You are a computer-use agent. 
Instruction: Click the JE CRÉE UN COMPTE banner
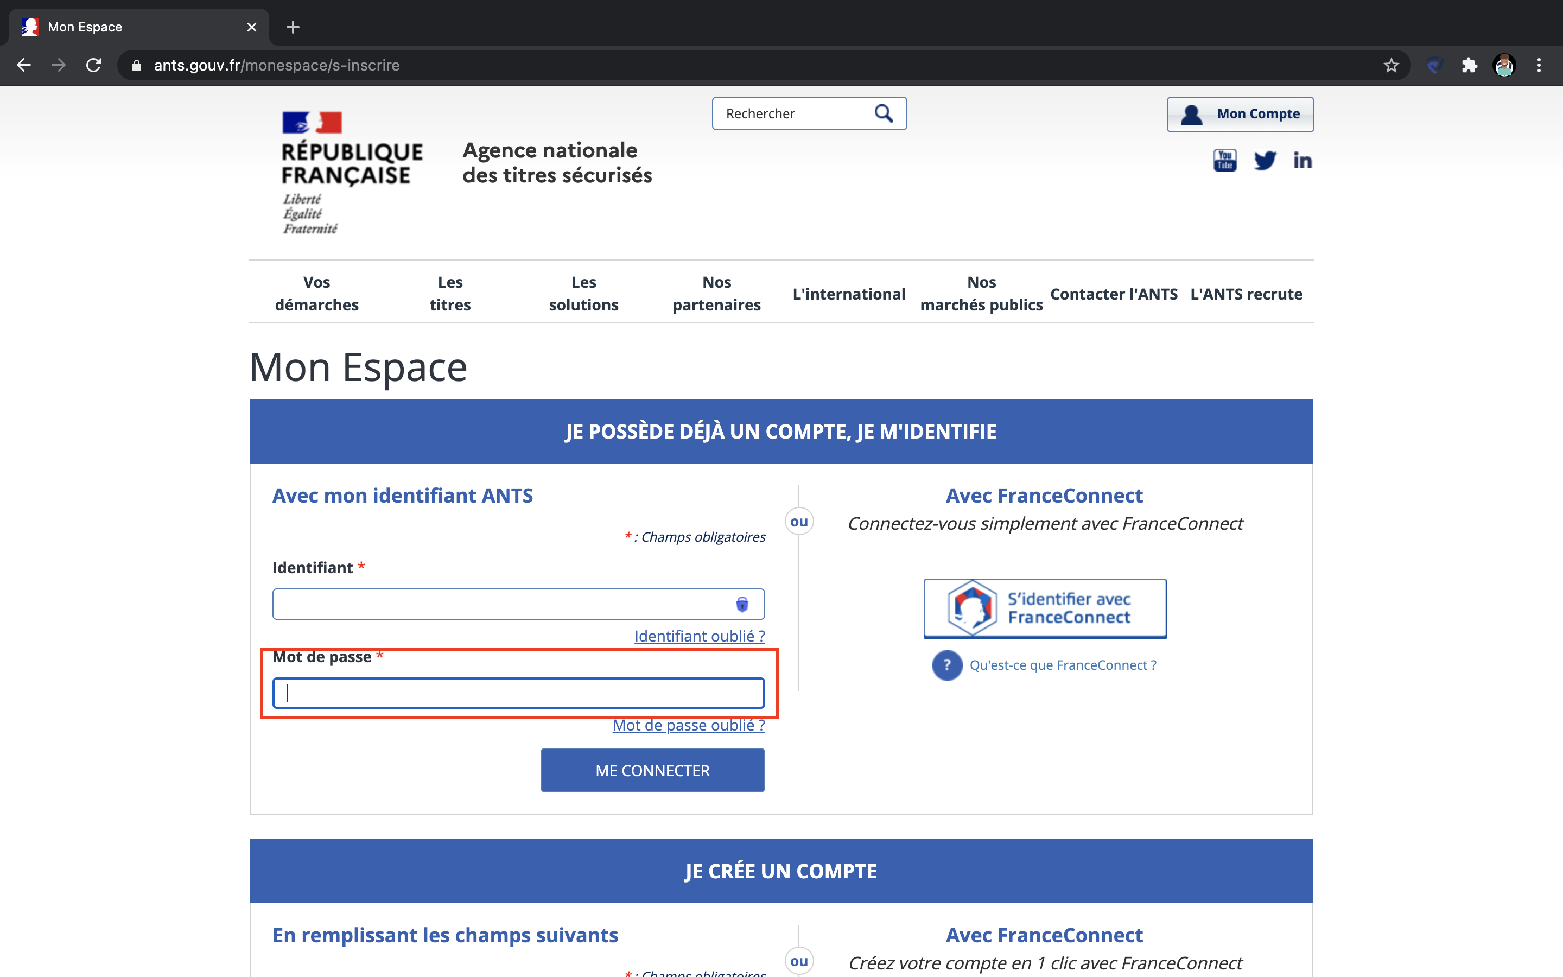coord(781,871)
